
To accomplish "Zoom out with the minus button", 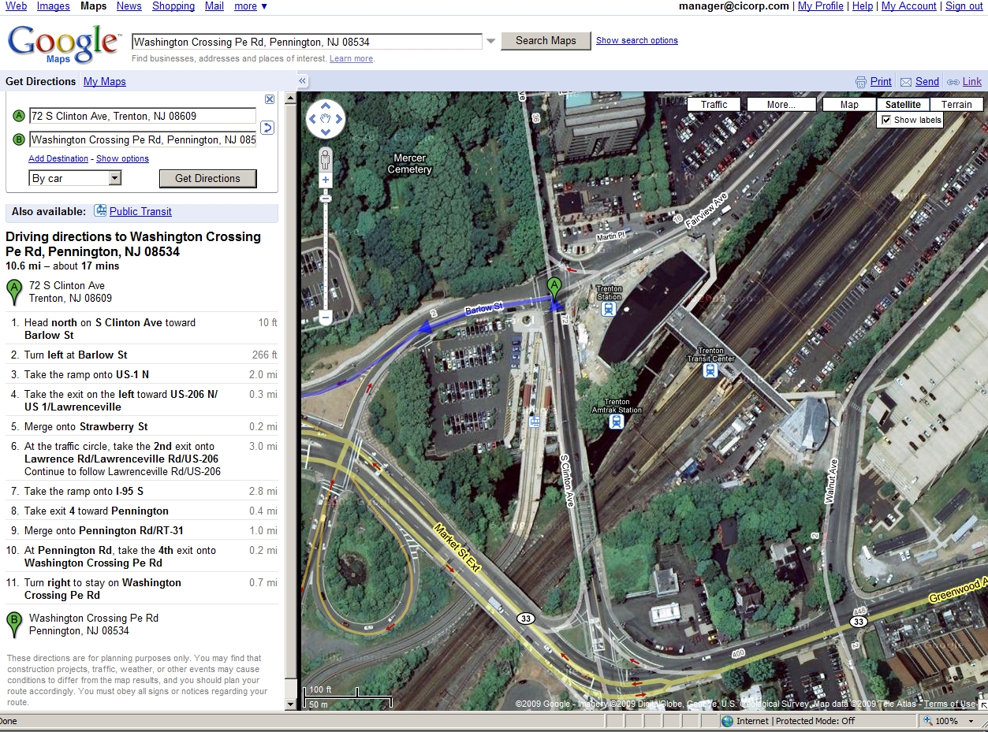I will (325, 318).
